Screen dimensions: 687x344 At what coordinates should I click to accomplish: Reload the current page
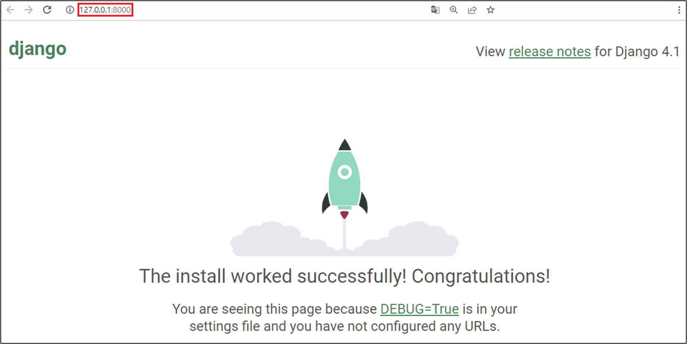47,10
